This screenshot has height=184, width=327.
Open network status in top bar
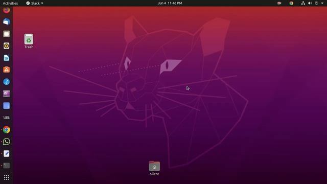[303, 3]
